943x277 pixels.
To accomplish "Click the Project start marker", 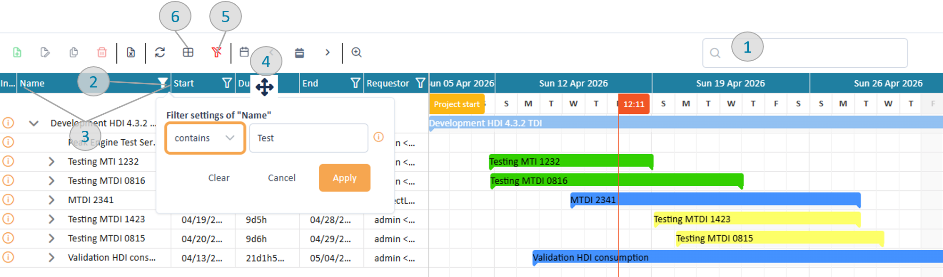I will [x=456, y=104].
